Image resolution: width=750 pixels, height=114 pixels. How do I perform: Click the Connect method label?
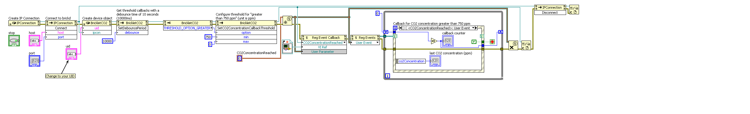pyautogui.click(x=61, y=28)
